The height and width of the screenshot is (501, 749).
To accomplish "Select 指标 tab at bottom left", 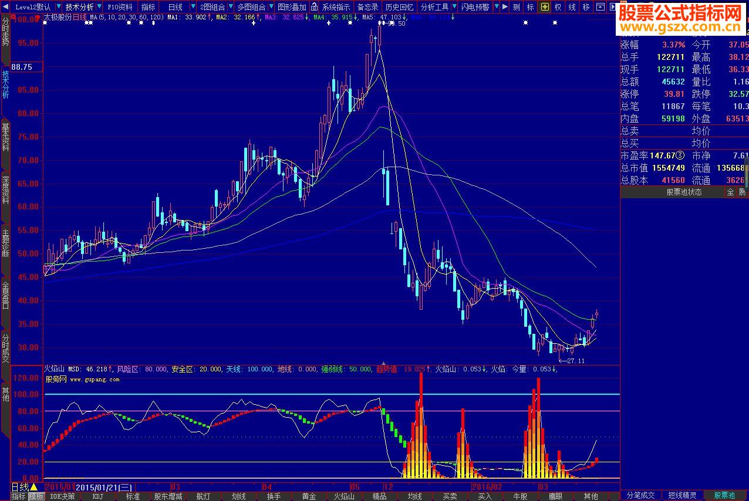I will [x=19, y=496].
